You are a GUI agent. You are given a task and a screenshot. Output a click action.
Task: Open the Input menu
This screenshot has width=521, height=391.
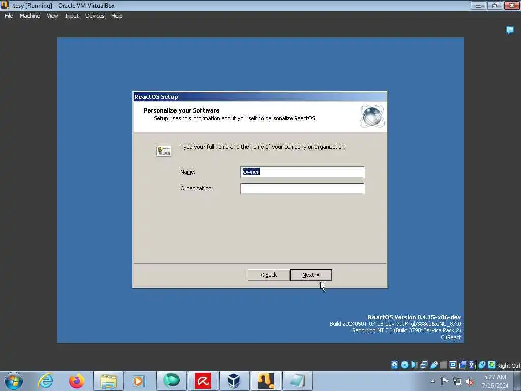[72, 16]
